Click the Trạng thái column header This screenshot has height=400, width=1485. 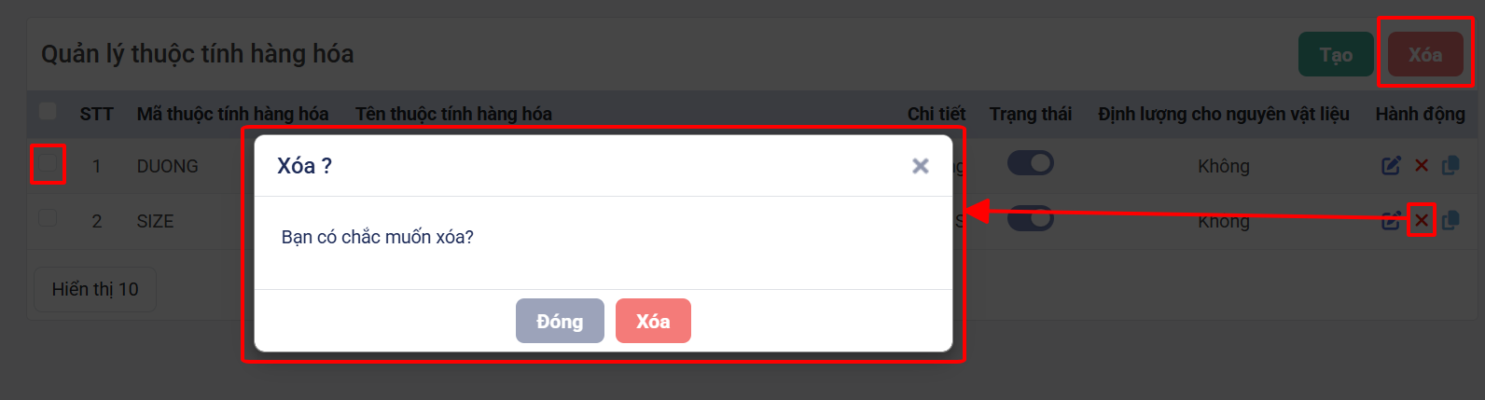click(x=1031, y=114)
